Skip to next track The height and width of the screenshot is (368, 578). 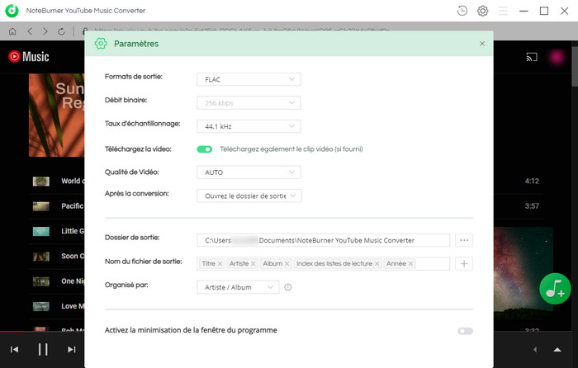coord(72,349)
